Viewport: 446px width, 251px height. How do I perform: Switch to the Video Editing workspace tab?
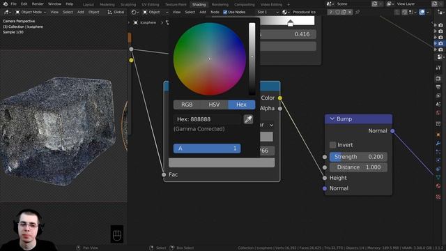271,5
